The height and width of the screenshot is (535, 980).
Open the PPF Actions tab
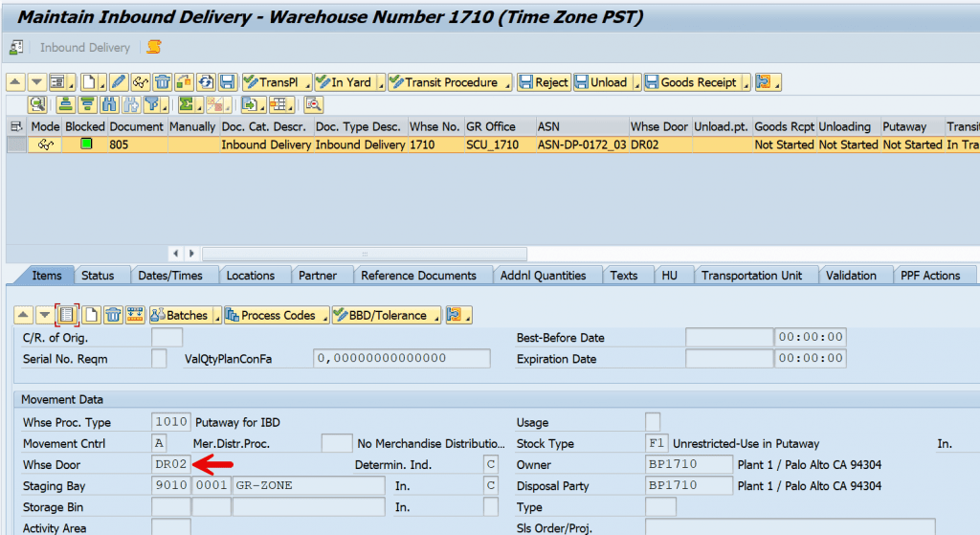click(x=930, y=275)
